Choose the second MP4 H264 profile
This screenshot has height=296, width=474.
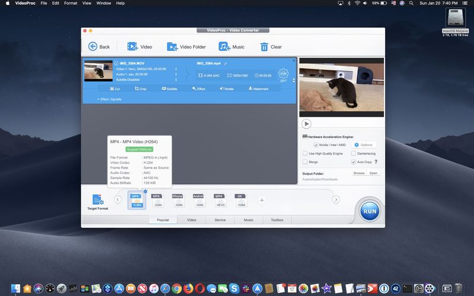pos(158,200)
